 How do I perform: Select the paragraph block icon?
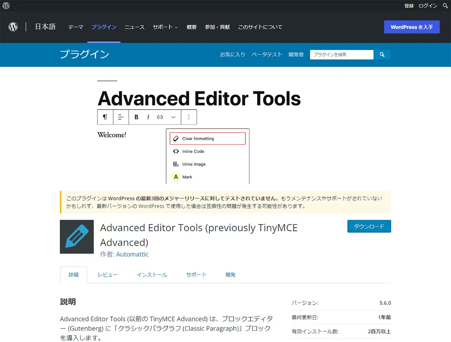pos(105,117)
